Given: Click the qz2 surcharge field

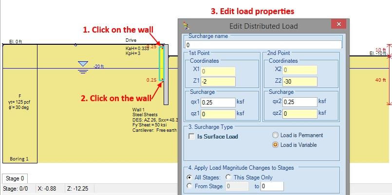Looking at the screenshot, I should (x=300, y=113).
